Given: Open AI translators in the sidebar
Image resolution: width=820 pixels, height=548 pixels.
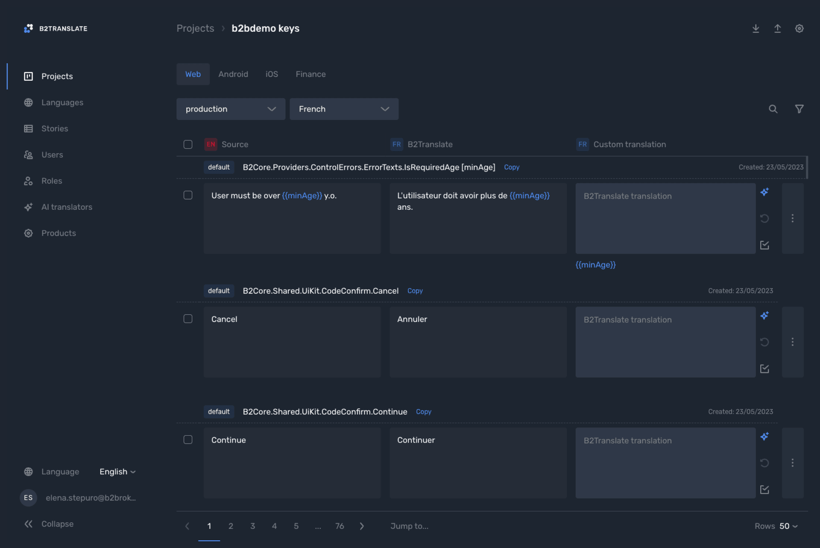Looking at the screenshot, I should click(67, 207).
